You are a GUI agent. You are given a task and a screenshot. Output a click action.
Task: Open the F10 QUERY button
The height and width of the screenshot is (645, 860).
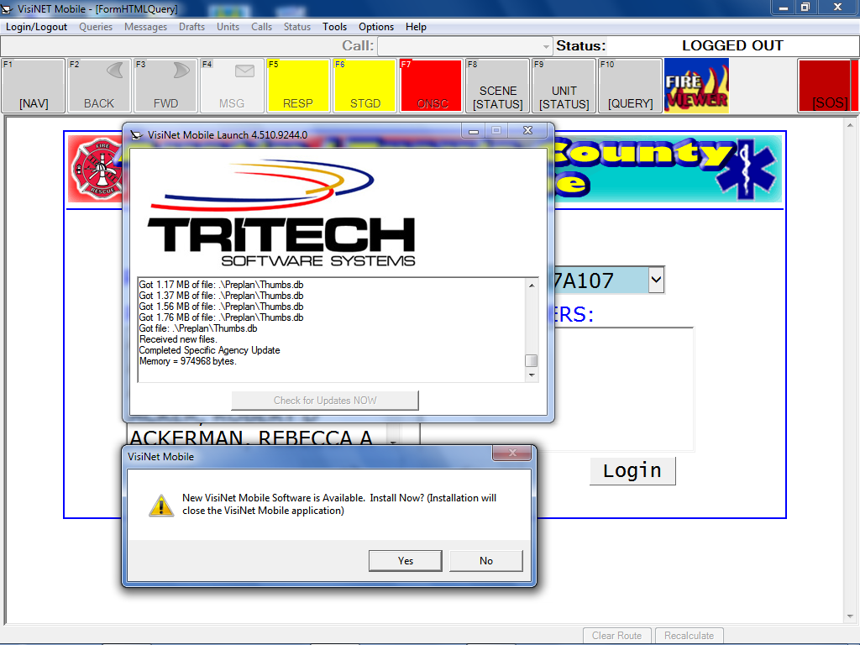[x=630, y=86]
